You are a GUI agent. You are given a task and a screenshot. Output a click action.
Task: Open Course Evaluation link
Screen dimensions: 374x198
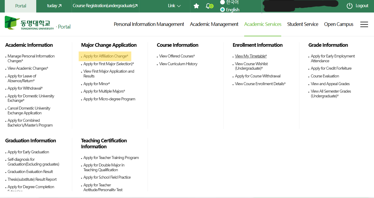pos(325,76)
